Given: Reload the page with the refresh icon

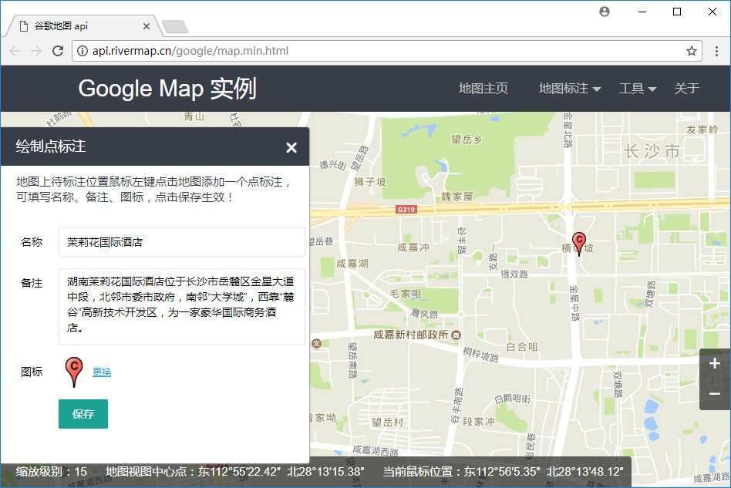Looking at the screenshot, I should point(58,51).
